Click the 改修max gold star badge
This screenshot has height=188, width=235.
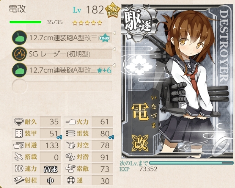pyautogui.click(x=112, y=11)
